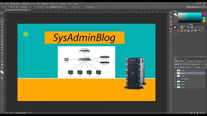Select the Blur tool
The image size is (207, 116).
tap(2, 47)
